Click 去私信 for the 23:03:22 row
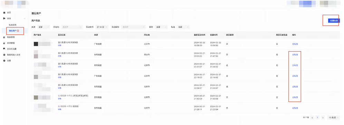Viewport: 344px width, 125px height. point(295,55)
